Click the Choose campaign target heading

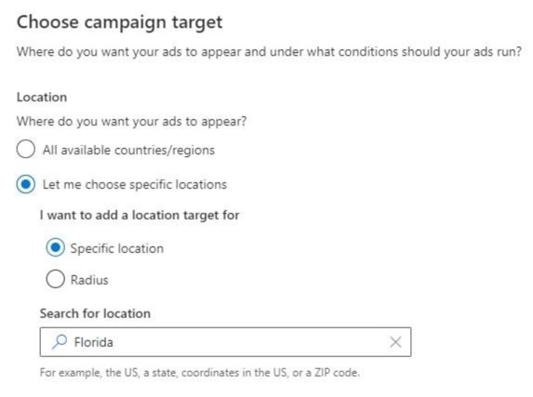click(119, 22)
